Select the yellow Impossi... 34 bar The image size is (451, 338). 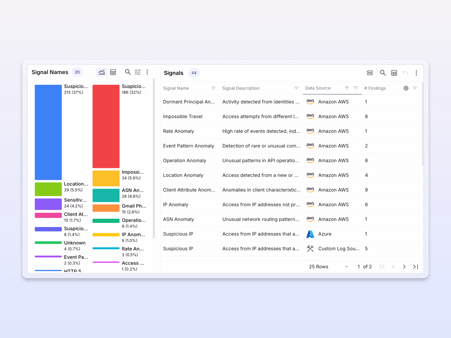(106, 178)
